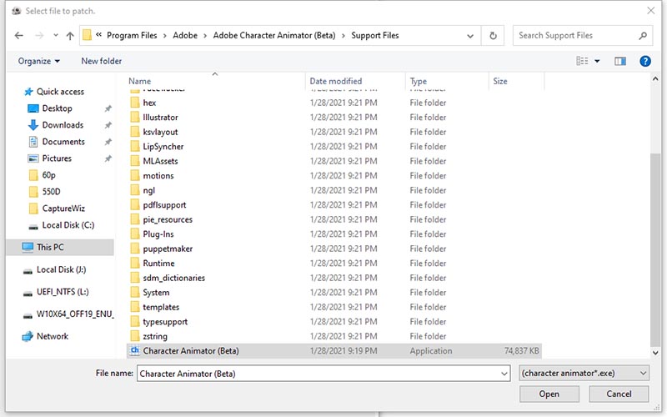The image size is (667, 417).
Task: Select the 60p folder in sidebar
Action: tap(48, 175)
